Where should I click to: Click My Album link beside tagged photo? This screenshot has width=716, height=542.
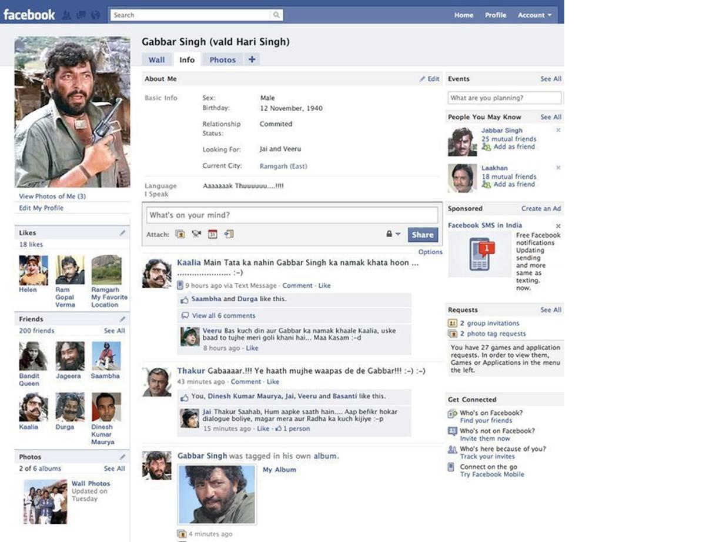[279, 470]
